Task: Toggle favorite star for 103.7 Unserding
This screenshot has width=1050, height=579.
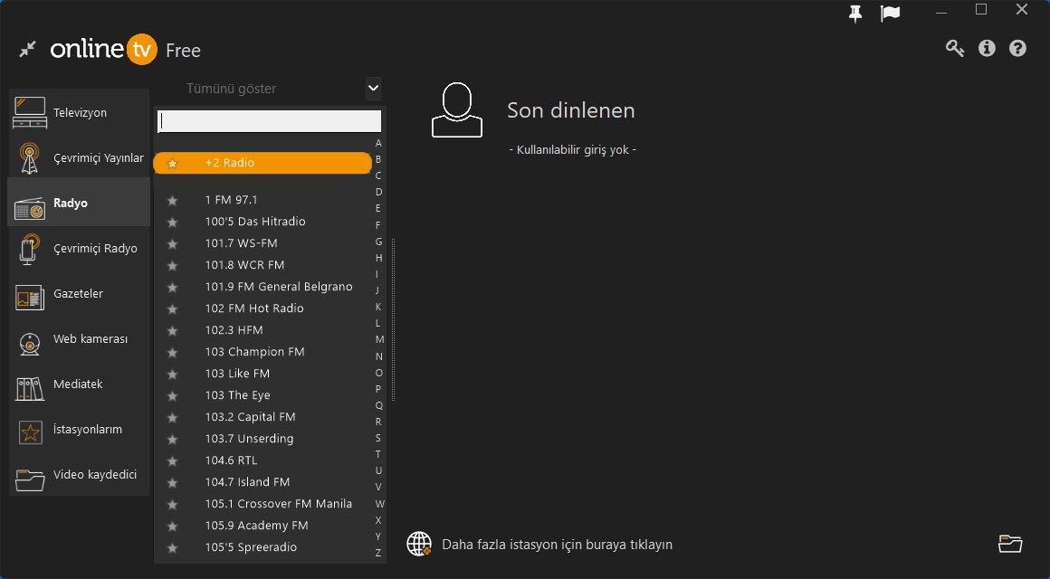Action: click(x=173, y=439)
